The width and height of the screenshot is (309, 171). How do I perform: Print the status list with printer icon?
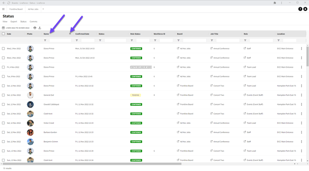point(35,28)
